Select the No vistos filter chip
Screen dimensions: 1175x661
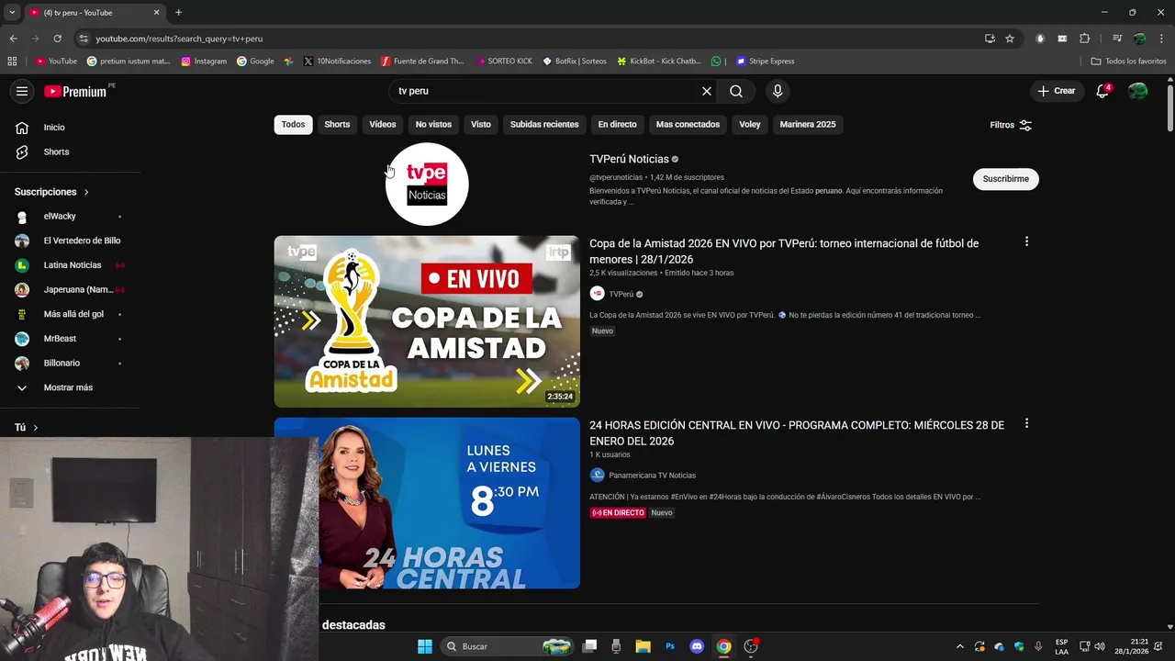pos(433,125)
